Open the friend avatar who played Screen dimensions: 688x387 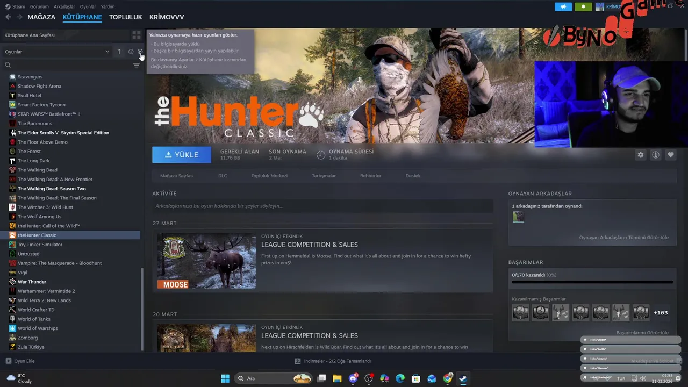(518, 217)
